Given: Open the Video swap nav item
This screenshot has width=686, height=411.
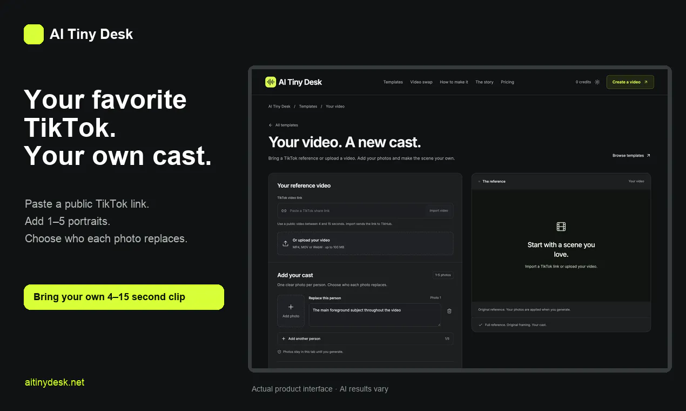Looking at the screenshot, I should pyautogui.click(x=421, y=82).
